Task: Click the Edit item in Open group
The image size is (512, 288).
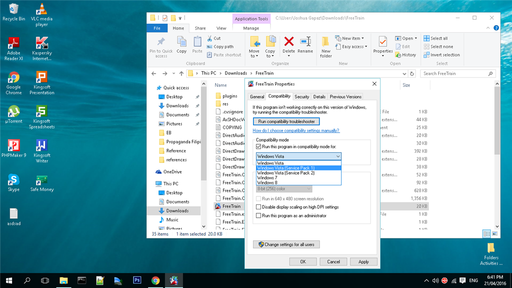Action: pos(402,47)
